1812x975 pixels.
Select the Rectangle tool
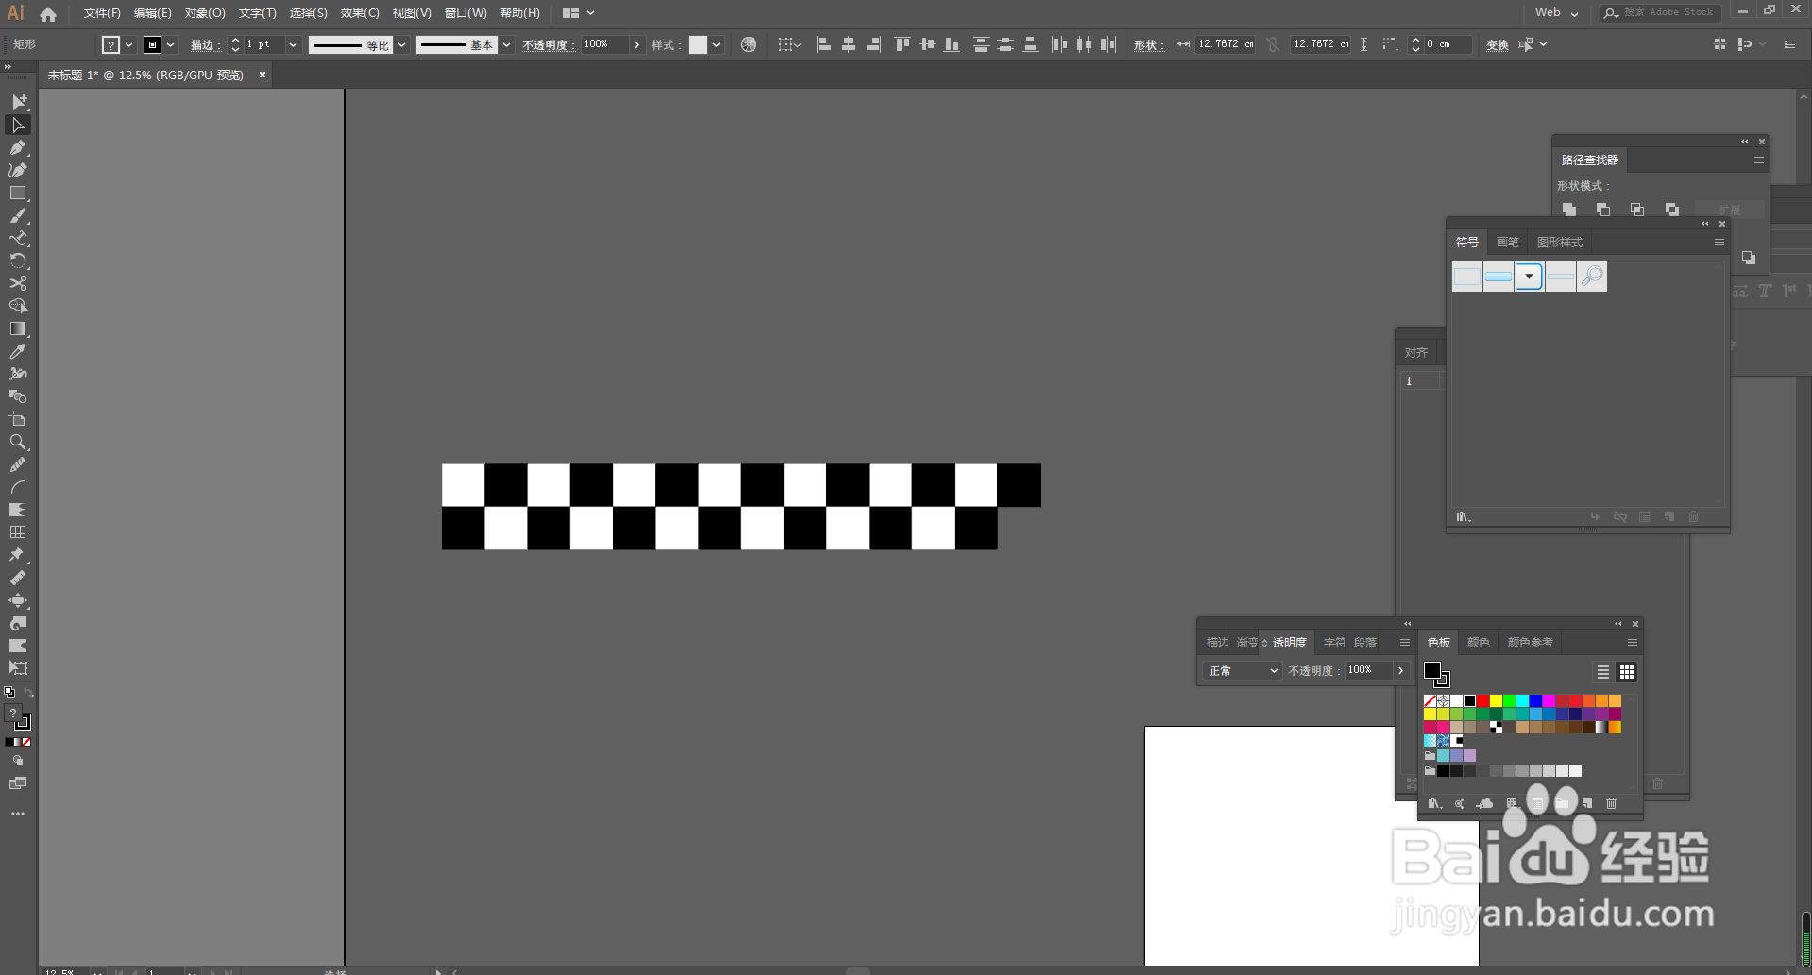pyautogui.click(x=18, y=193)
